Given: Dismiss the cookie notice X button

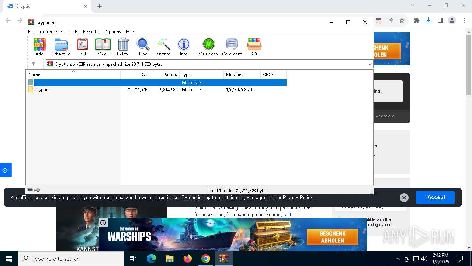Looking at the screenshot, I should coord(404,198).
